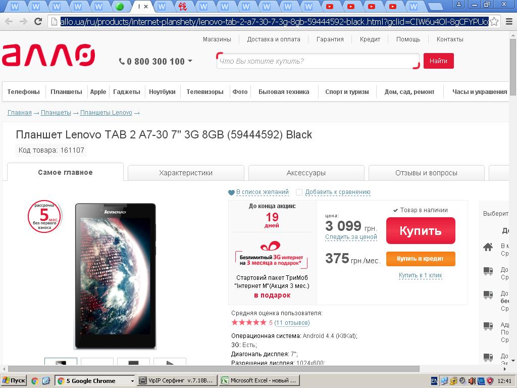Viewport: 517px width, 388px height.
Task: Tick the Добавить к сравнению checkbox
Action: pos(299,192)
